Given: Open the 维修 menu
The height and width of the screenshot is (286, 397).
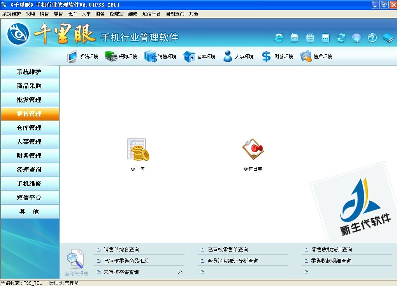Looking at the screenshot, I should (x=133, y=14).
